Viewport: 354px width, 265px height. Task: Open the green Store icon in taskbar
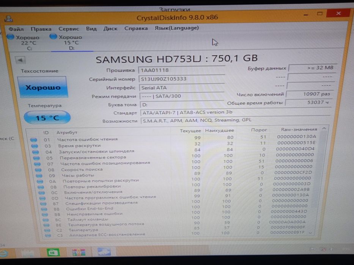[53, 252]
